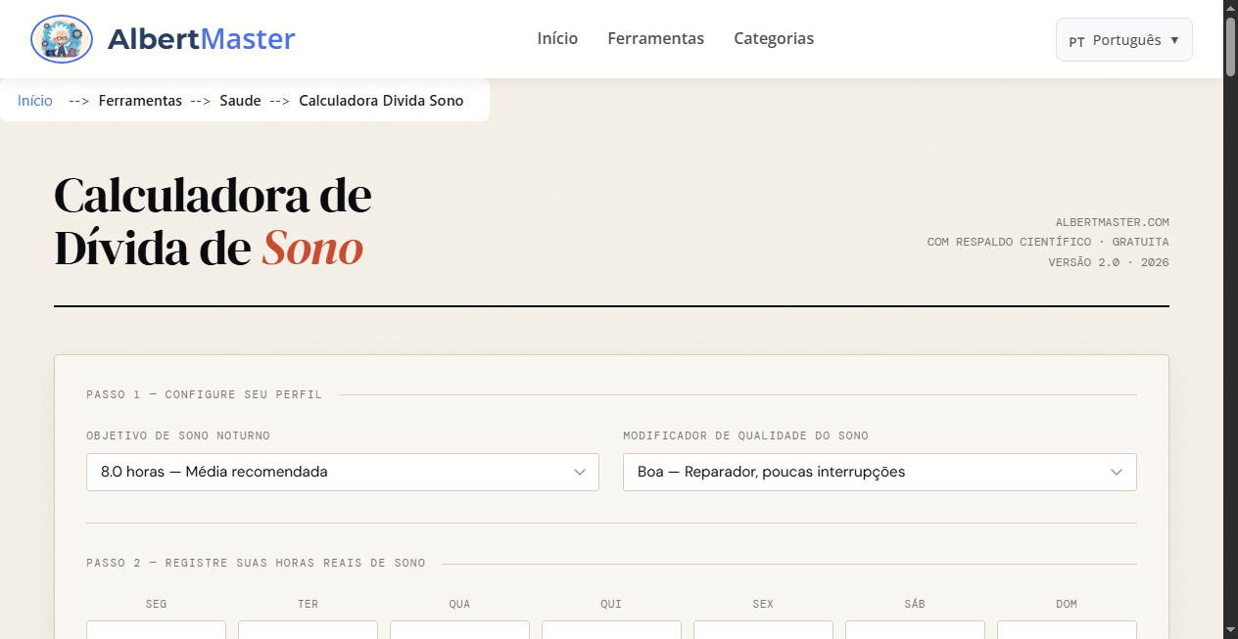Viewport: 1238px width, 639px height.
Task: Open the sleep quality modifier dropdown
Action: point(879,472)
